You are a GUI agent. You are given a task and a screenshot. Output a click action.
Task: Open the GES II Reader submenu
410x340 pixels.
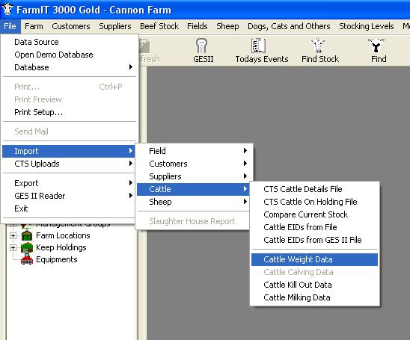click(x=70, y=196)
